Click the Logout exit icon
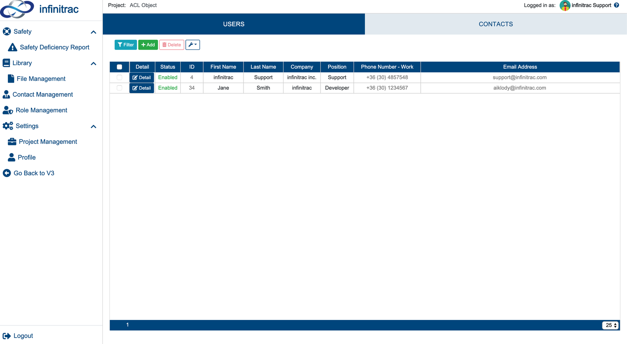This screenshot has height=344, width=627. [7, 336]
